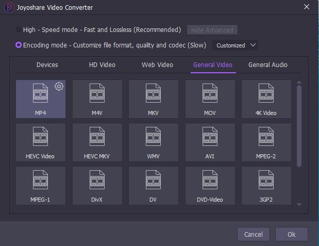Choose the WMV format tile
Screen dimensions: 319x246
[154, 142]
